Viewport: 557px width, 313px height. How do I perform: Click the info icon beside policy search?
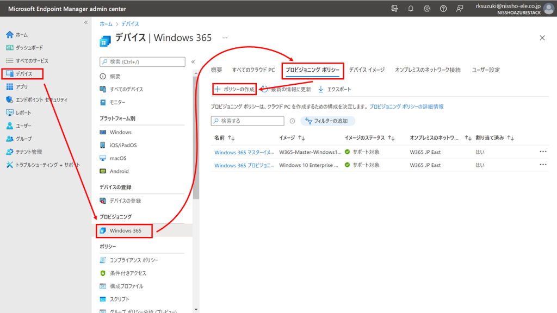coord(292,121)
